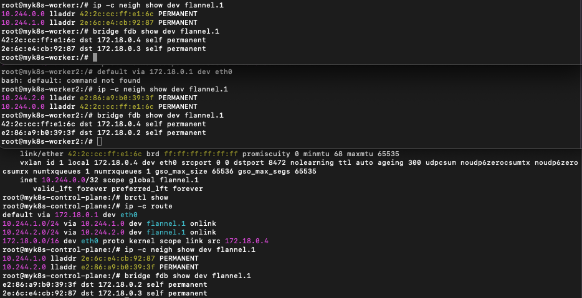Viewport: 582px width, 298px height.
Task: Click link/ether MAC 42:2c:cc:ff:e1:6c in control-plane pane
Action: click(105, 154)
